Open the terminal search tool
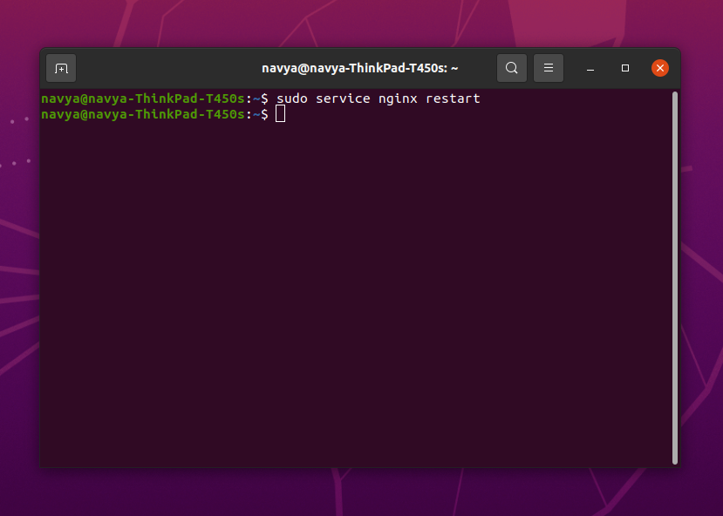This screenshot has height=516, width=723. tap(512, 68)
